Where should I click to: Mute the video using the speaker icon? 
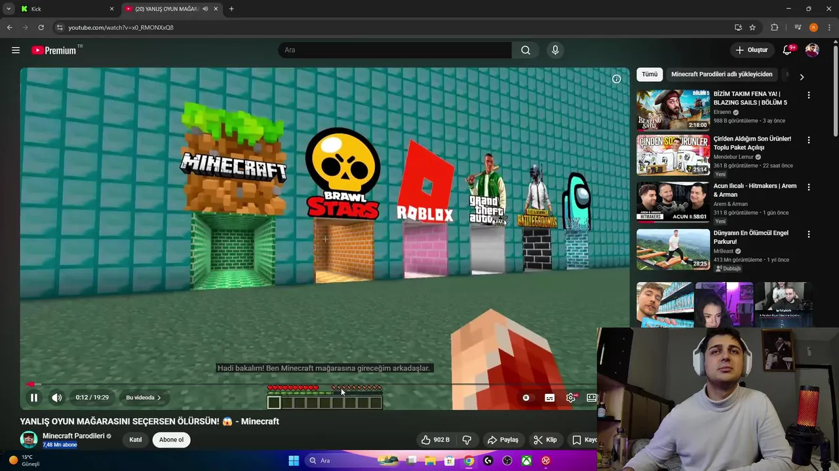coord(57,397)
